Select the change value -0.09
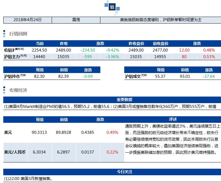 tap(88, 76)
